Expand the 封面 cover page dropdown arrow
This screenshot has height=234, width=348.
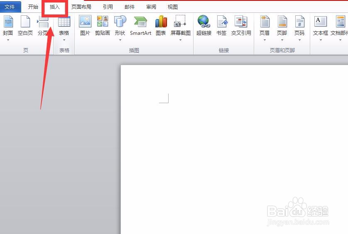coord(8,40)
